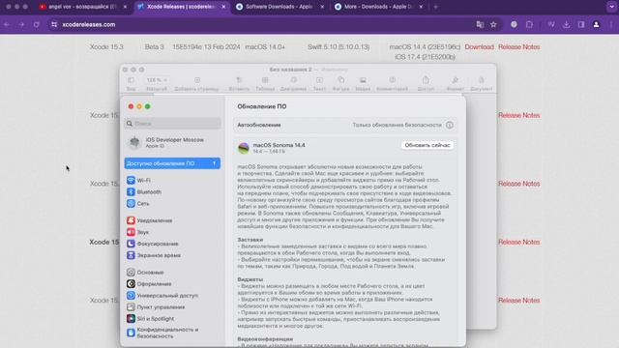
Task: Go back in Chrome browser
Action: click(7, 24)
